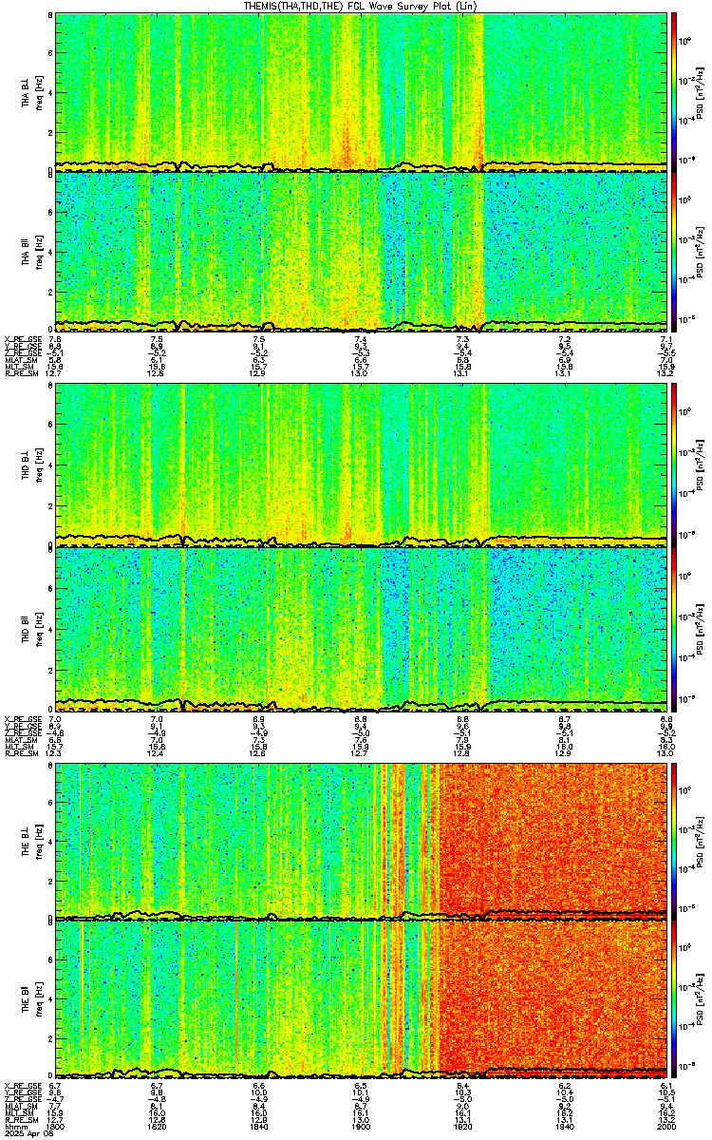Image resolution: width=712 pixels, height=1140 pixels.
Task: Click the '1840' time tick label
Action: 258,1126
